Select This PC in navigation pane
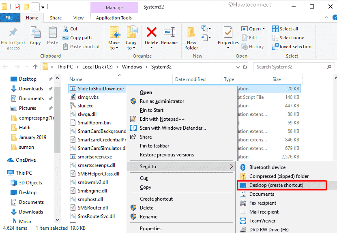This screenshot has width=337, height=233. pos(19,173)
